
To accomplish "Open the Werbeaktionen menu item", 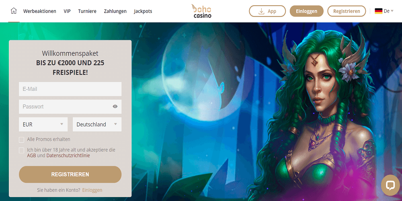I will point(40,11).
